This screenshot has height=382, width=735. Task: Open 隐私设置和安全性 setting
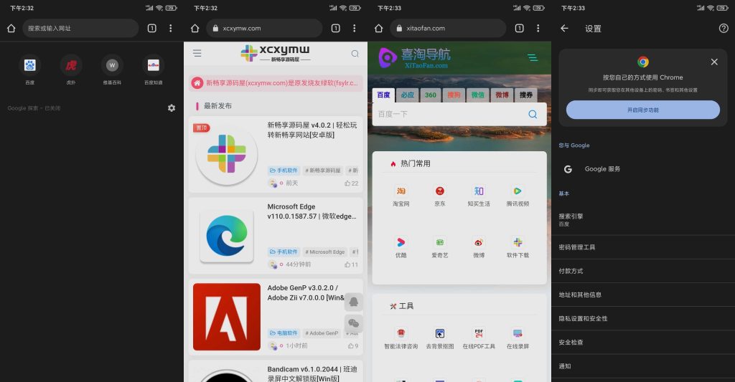(x=643, y=319)
